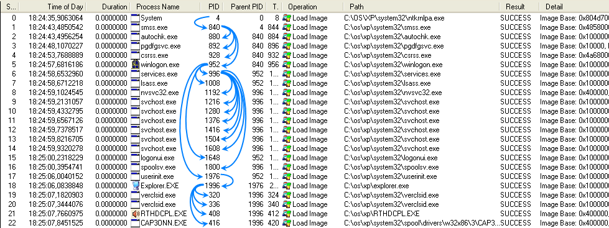Click the winlogon.exe process icon
Viewport: 609px width, 228px height.
point(135,65)
